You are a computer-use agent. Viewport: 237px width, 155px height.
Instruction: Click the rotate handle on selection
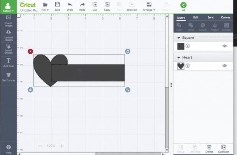(x=128, y=51)
